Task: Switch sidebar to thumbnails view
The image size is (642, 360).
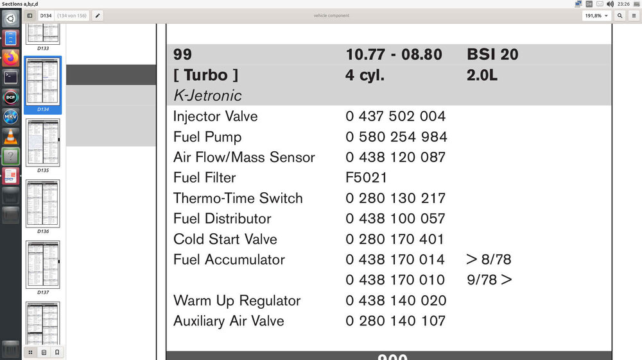Action: (30, 352)
